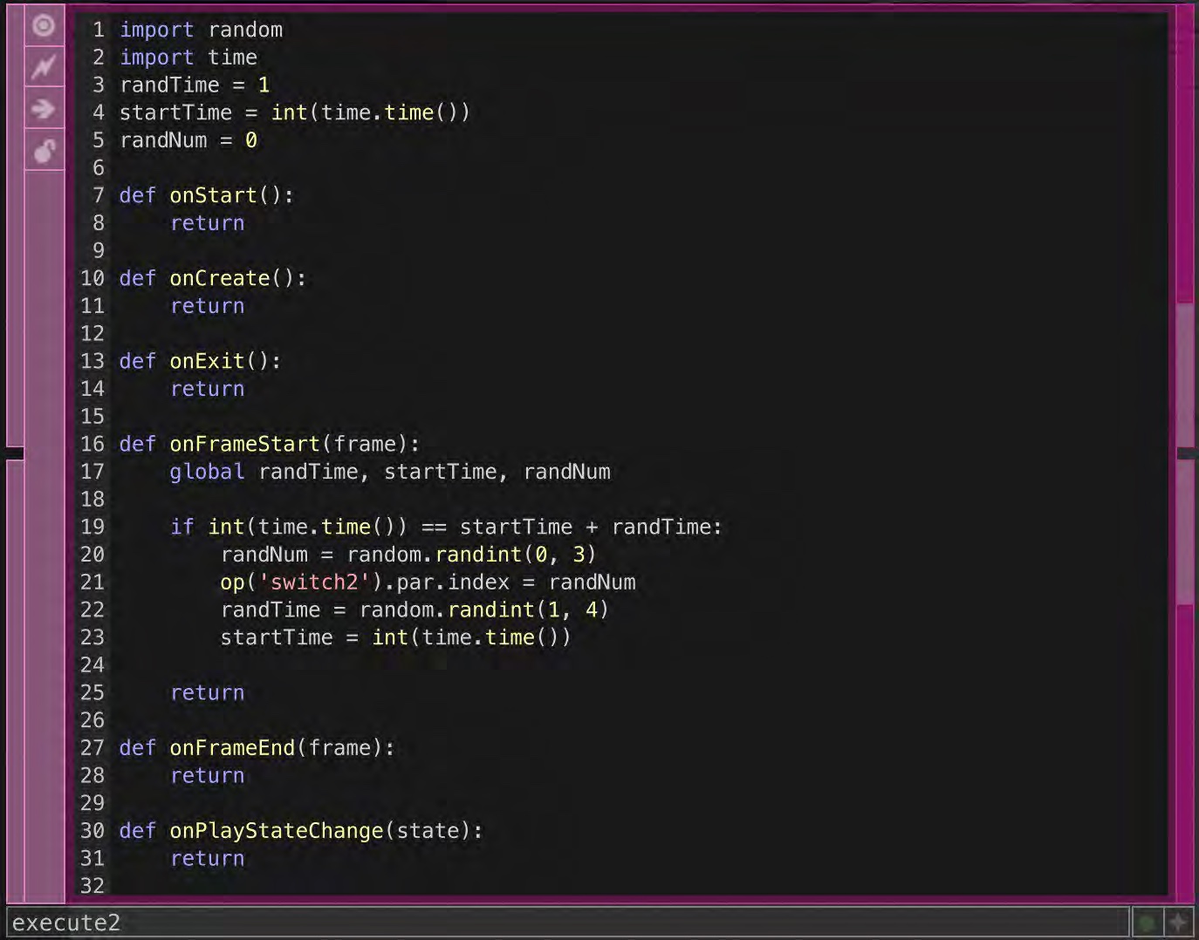Click the 'def onPlayStateChange(state):' line
This screenshot has height=940, width=1199.
[x=301, y=831]
